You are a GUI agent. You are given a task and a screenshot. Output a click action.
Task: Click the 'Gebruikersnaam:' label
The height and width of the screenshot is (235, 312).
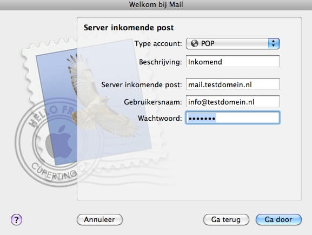(x=153, y=102)
